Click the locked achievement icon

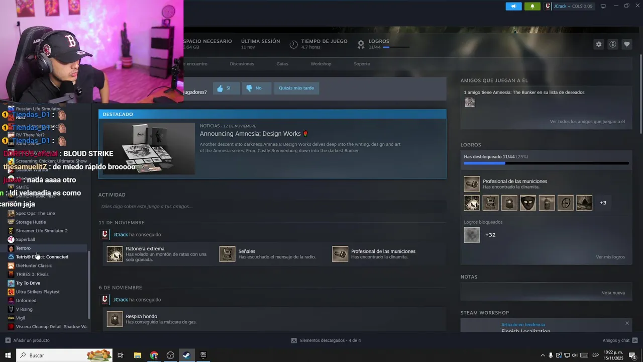coord(472,235)
